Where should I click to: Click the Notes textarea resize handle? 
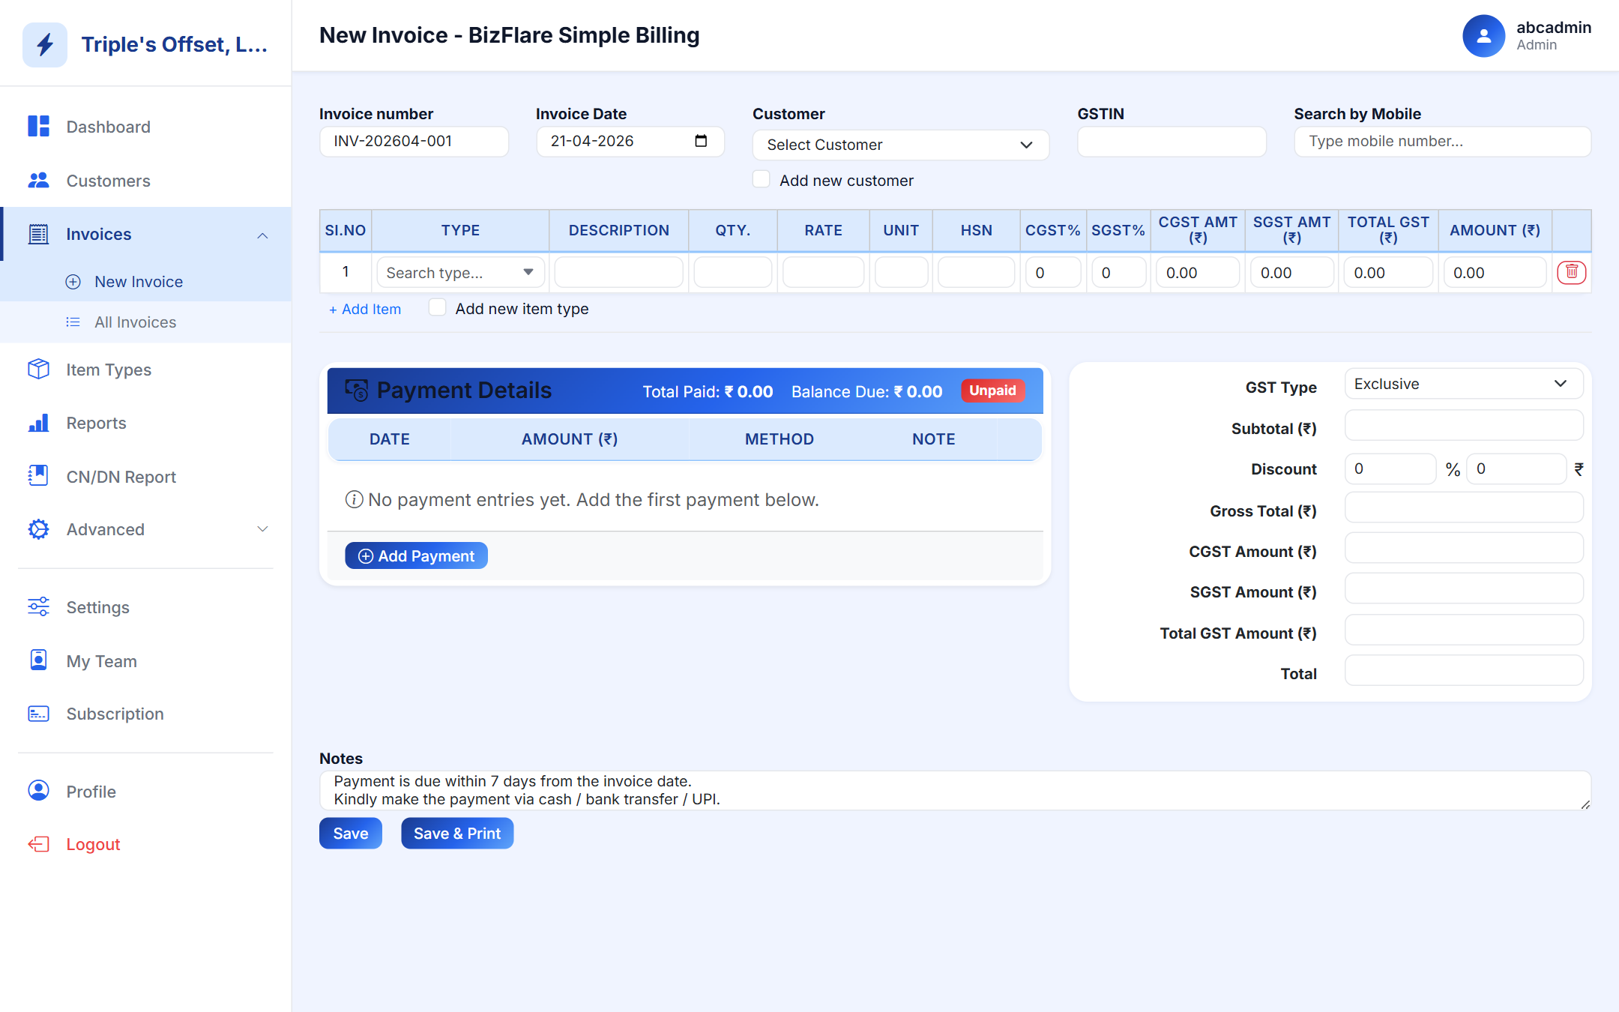pyautogui.click(x=1585, y=804)
